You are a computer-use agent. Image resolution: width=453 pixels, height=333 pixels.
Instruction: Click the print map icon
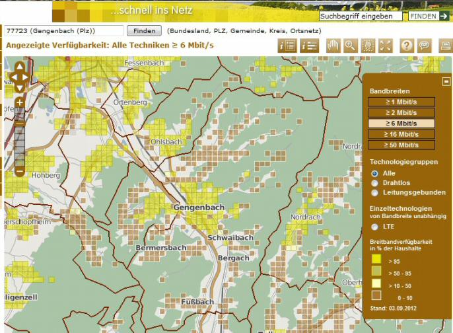(x=446, y=46)
